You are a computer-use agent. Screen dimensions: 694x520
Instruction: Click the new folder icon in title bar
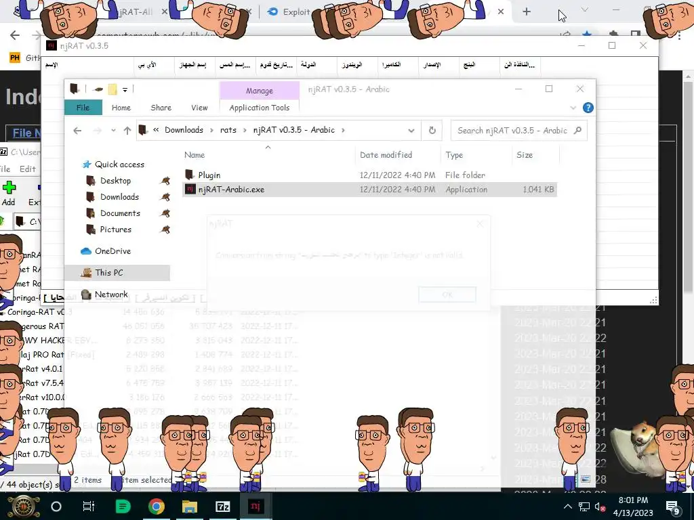point(113,90)
